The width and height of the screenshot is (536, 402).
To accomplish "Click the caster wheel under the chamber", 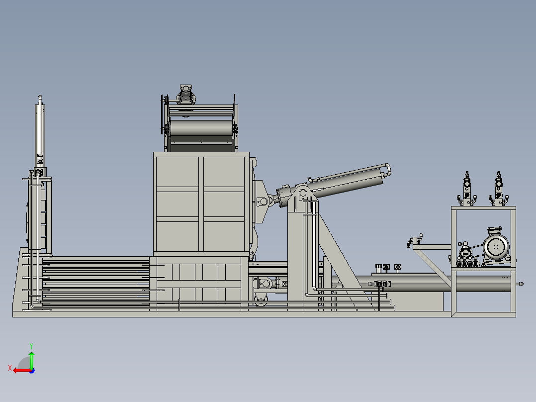I will [261, 301].
